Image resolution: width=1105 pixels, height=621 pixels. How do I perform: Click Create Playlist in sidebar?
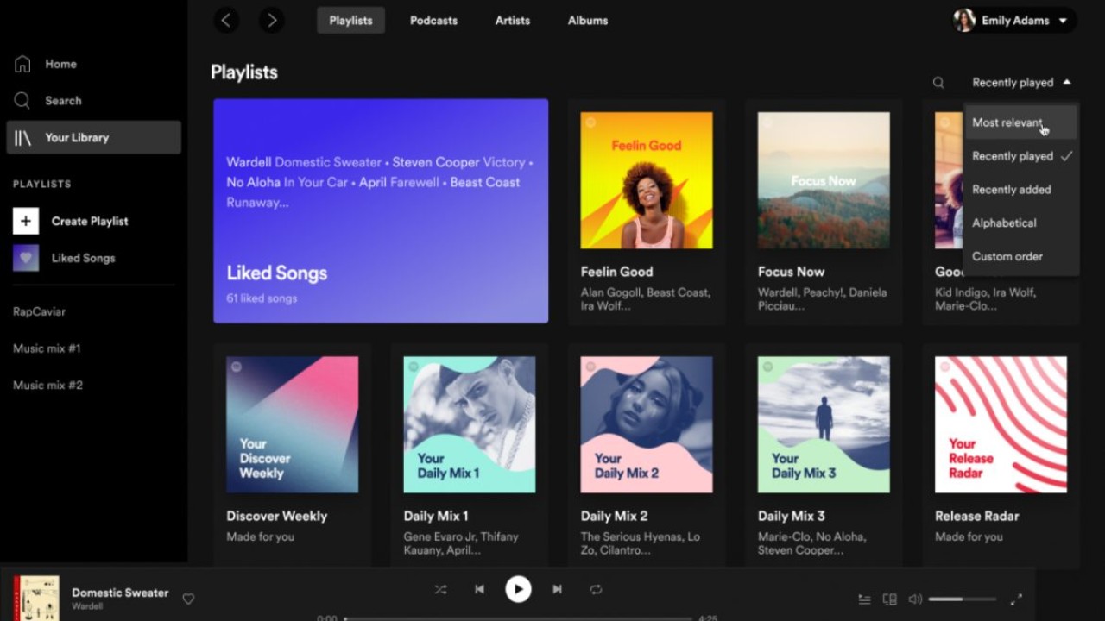pyautogui.click(x=89, y=221)
